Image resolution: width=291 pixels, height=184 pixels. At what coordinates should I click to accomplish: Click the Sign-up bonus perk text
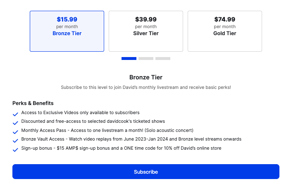coord(121,148)
